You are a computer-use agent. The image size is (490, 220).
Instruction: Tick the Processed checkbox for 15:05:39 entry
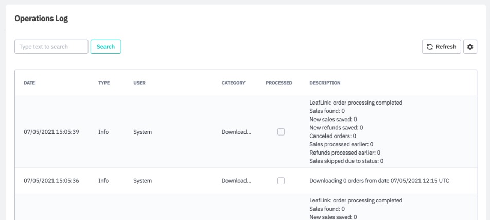pos(281,132)
